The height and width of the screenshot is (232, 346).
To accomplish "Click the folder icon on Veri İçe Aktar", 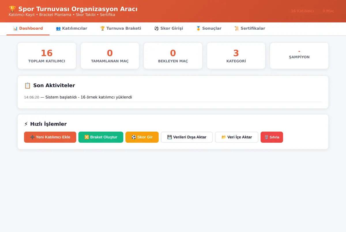I will pyautogui.click(x=224, y=137).
